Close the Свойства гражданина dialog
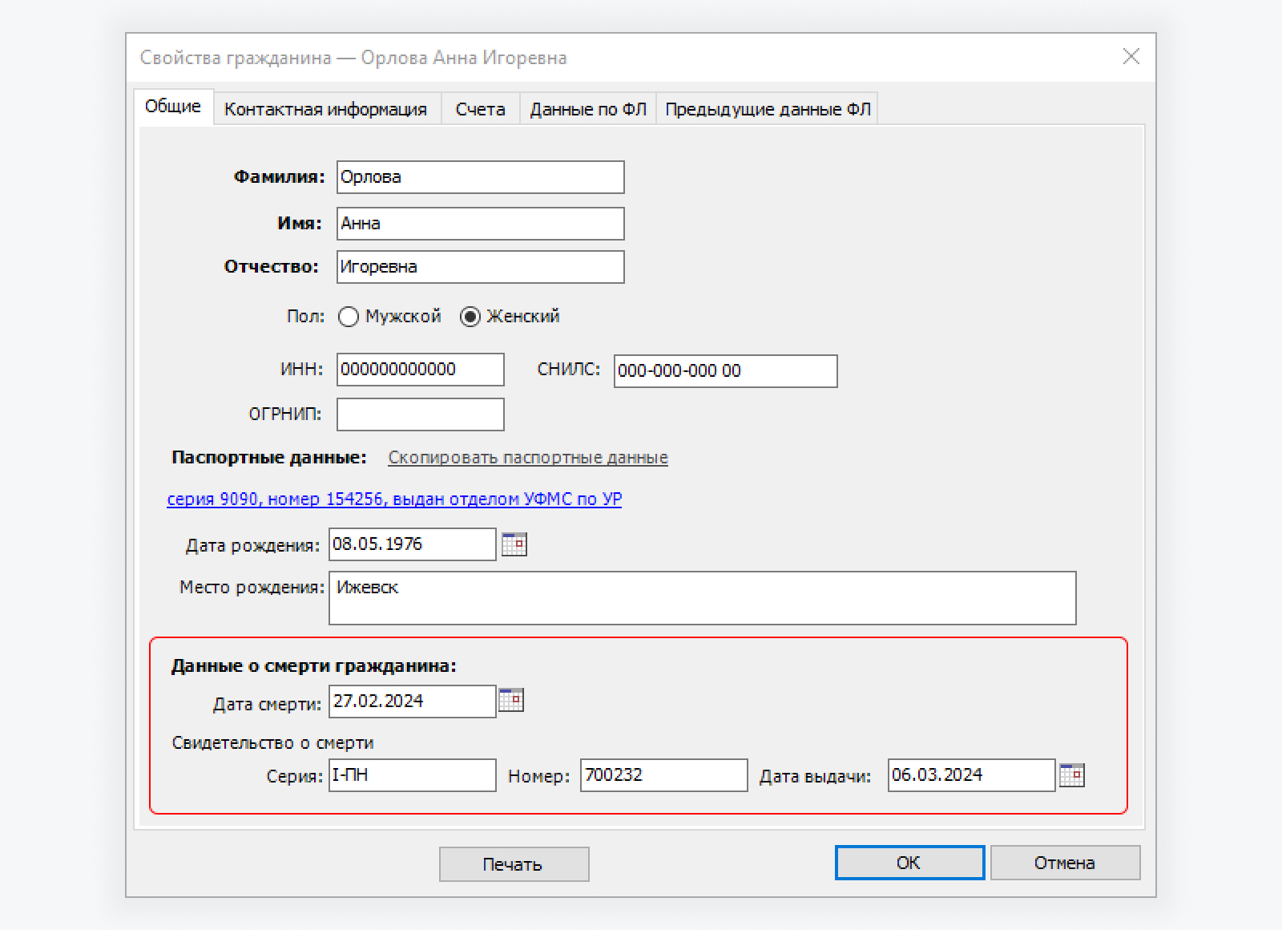The image size is (1282, 930). 1131,57
